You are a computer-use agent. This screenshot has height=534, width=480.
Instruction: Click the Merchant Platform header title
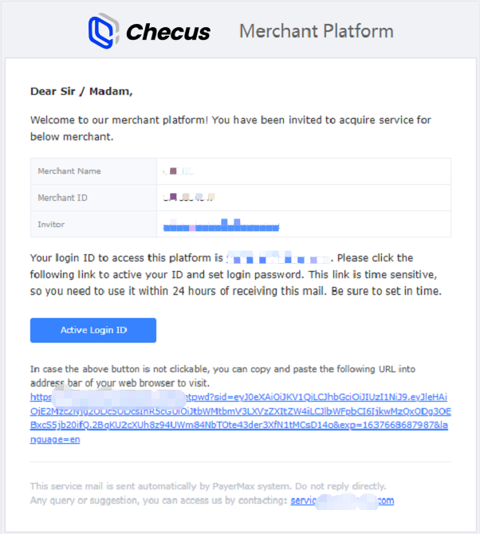(x=316, y=31)
